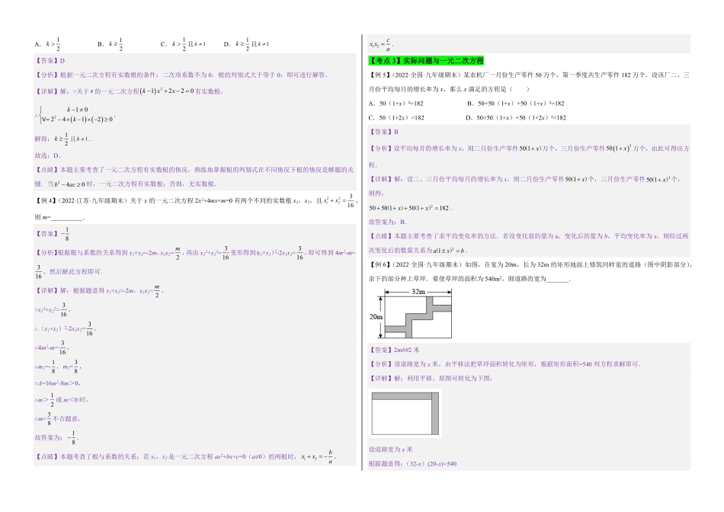This screenshot has width=724, height=512.
Task: Select option D. k ≥ 1/2 且 k≠1
Action: (x=246, y=44)
